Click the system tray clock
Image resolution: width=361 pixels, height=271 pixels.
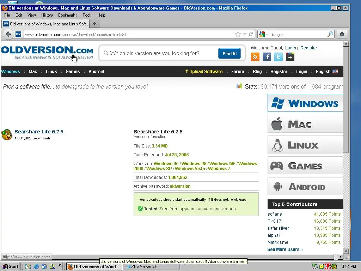pos(349,267)
